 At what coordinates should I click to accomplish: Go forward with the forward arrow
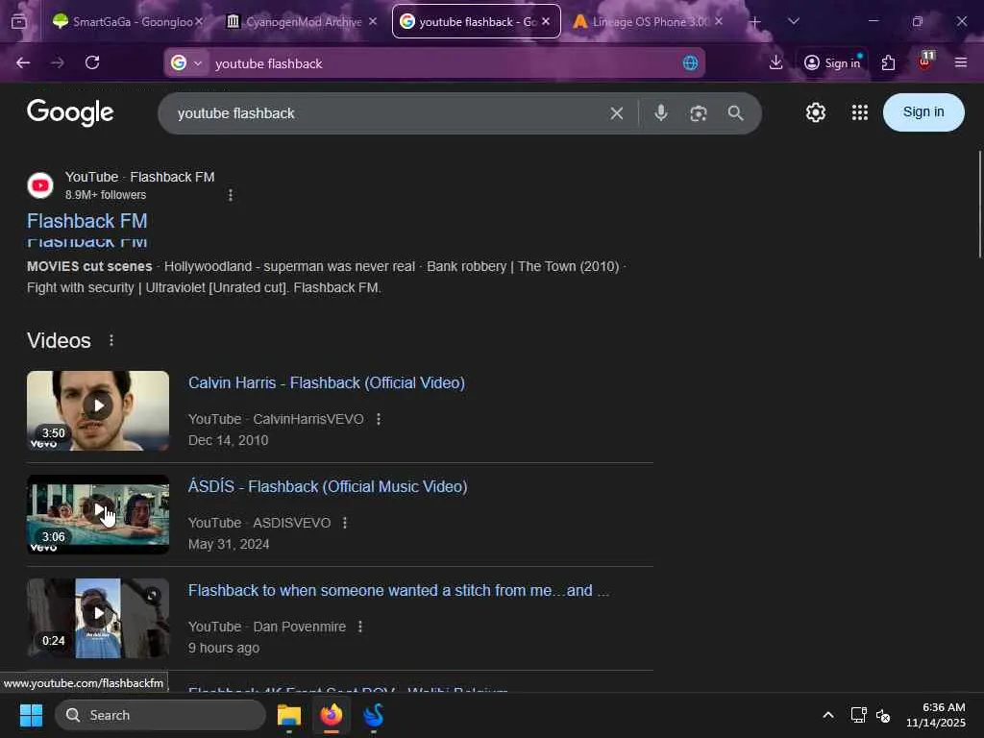57,62
